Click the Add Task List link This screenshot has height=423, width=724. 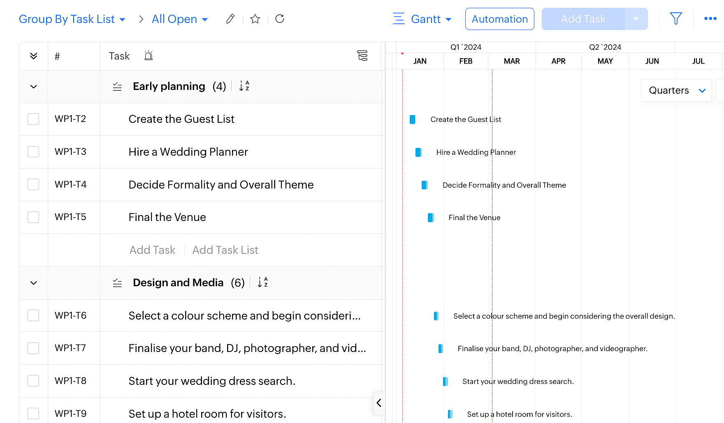225,250
